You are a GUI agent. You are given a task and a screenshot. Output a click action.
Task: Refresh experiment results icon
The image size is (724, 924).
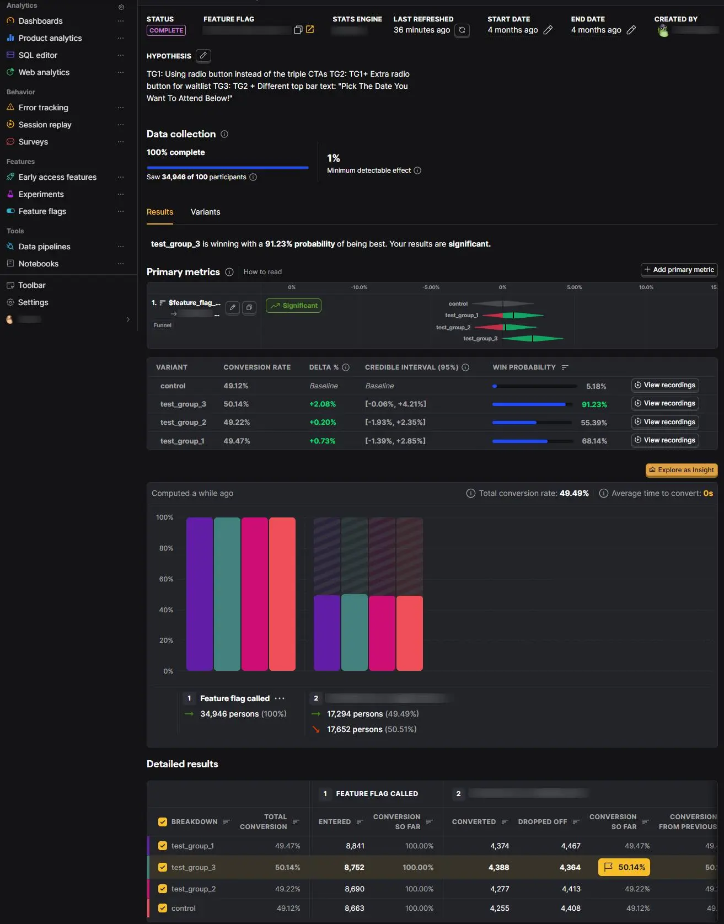462,30
